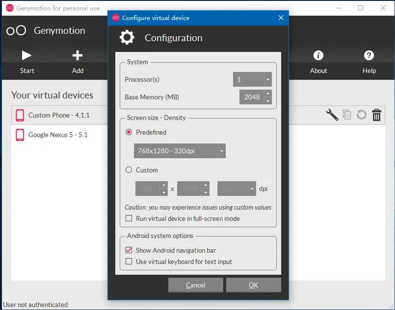395x310 pixels.
Task: Click down arrow on custom height 1280 field
Action: (206, 192)
